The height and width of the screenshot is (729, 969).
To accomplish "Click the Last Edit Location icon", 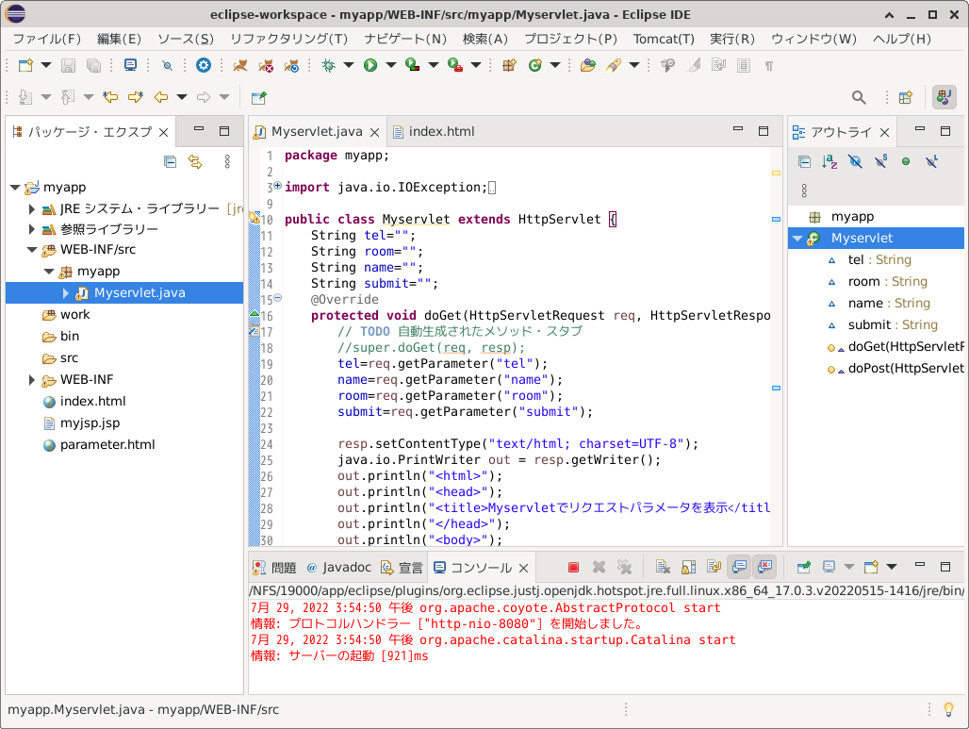I will tap(110, 97).
